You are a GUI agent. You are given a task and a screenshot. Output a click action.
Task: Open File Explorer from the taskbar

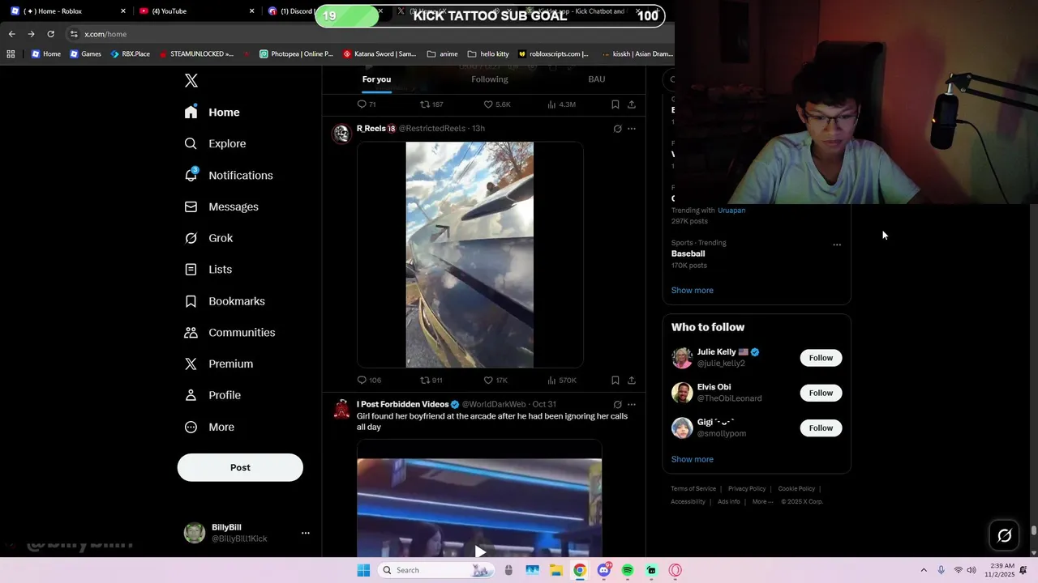(556, 570)
